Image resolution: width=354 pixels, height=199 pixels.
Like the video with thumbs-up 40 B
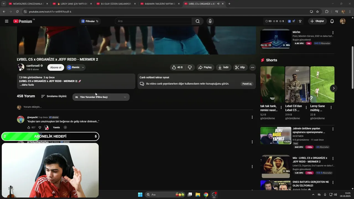coord(177,67)
